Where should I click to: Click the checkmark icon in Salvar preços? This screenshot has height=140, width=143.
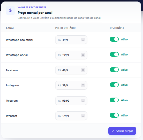point(113,131)
